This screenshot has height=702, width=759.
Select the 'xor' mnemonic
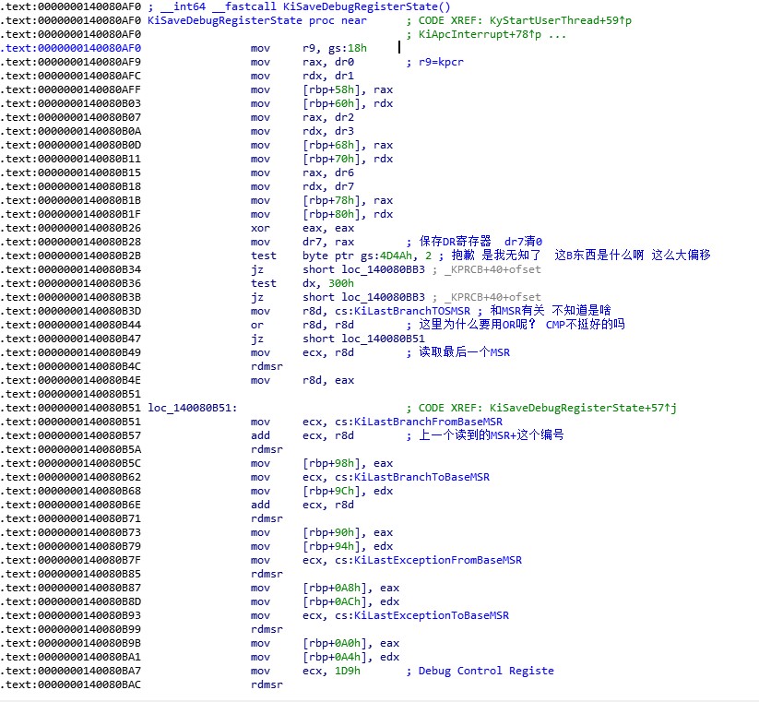(x=260, y=228)
